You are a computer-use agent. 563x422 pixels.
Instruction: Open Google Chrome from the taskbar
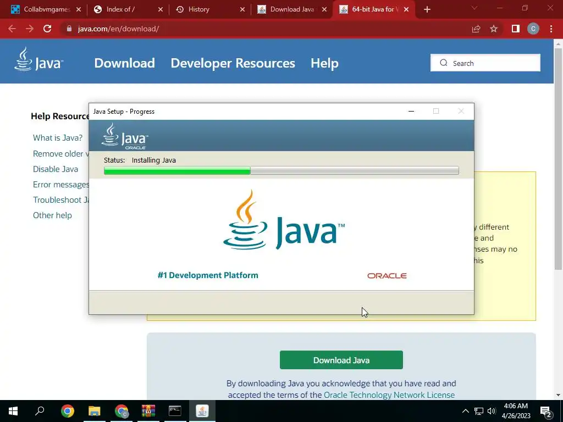(x=67, y=411)
